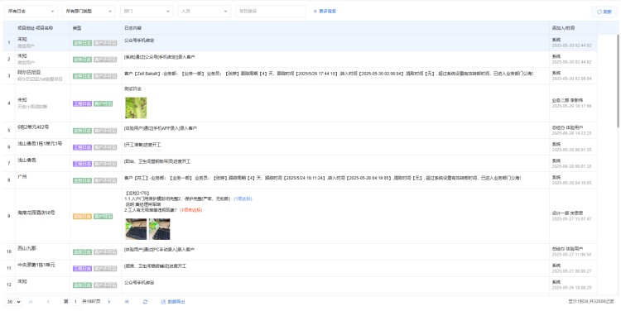The image size is (621, 311).
Task: Click the orange tag in row 9
Action: pyautogui.click(x=82, y=217)
